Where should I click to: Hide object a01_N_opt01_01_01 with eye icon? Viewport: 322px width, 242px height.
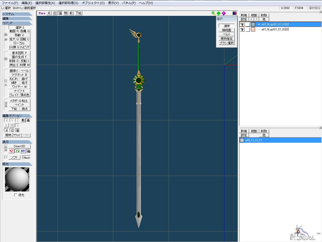click(242, 24)
